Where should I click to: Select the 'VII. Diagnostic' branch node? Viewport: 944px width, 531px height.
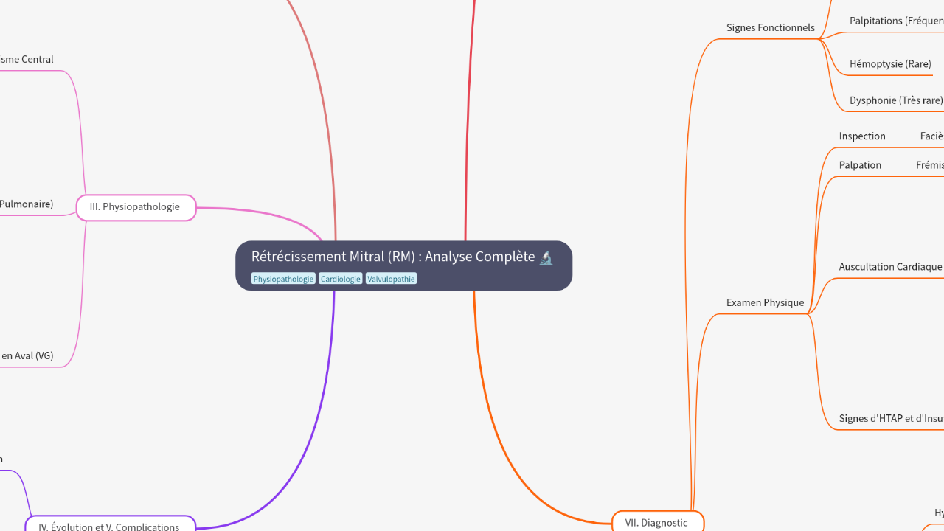tap(657, 522)
